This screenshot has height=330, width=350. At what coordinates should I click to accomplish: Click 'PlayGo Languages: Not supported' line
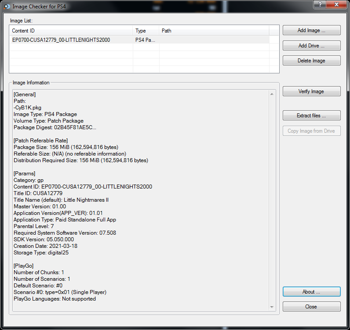click(x=55, y=299)
